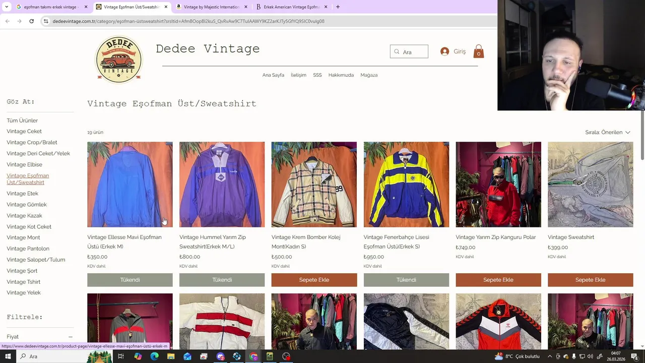Open the Vintage Kazak category
Screen dimensions: 645x363
(24, 216)
